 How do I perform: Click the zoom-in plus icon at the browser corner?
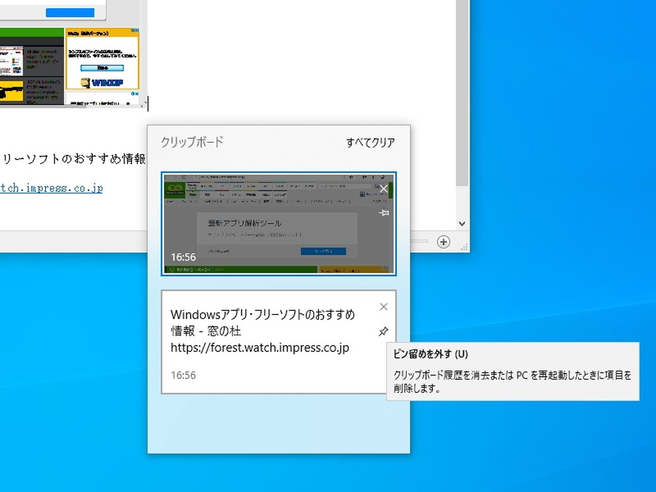tap(443, 242)
